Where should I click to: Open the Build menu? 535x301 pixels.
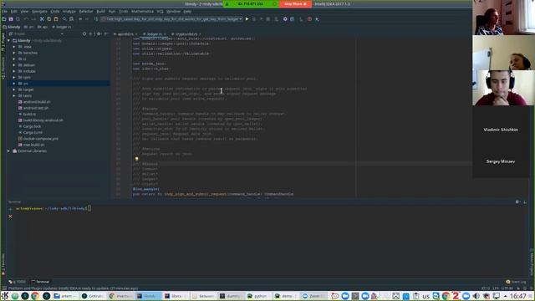point(100,11)
